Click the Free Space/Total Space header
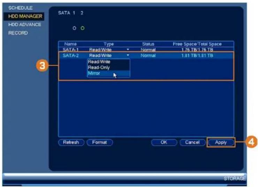This screenshot has width=258, height=187. click(x=197, y=44)
